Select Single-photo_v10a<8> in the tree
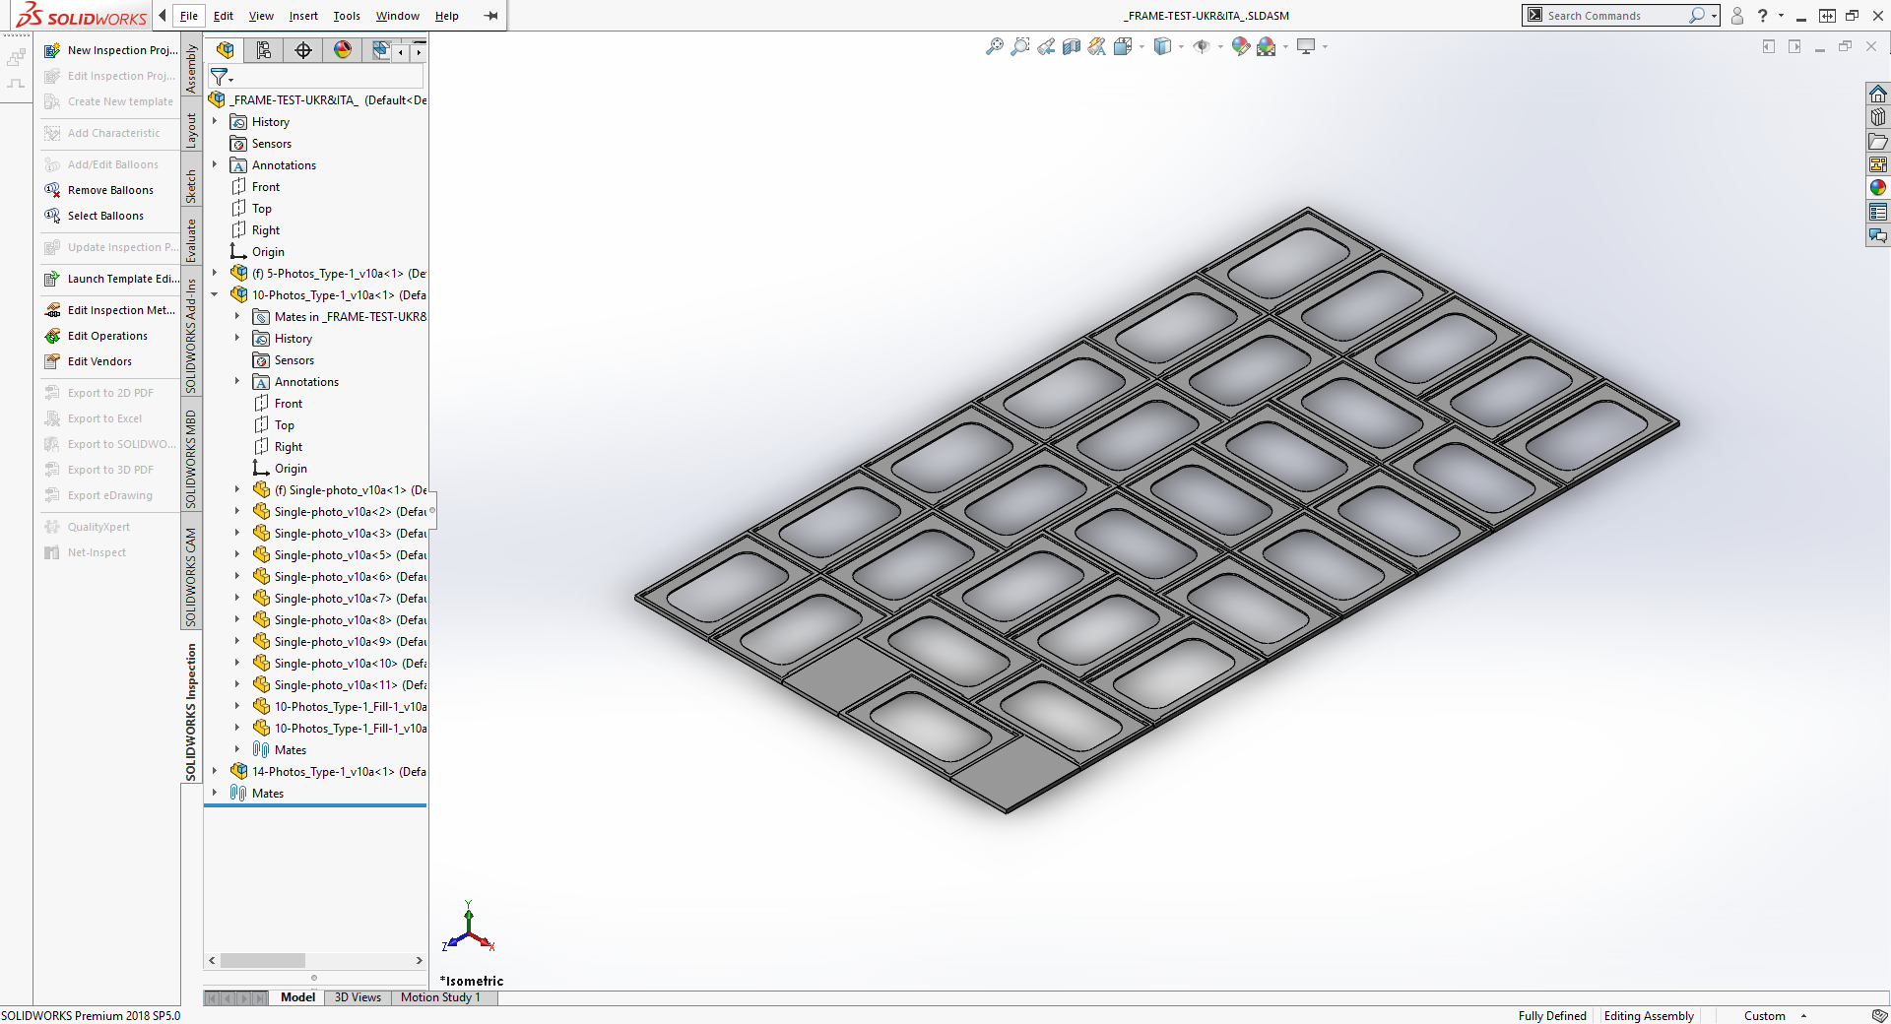1891x1024 pixels. coord(340,620)
